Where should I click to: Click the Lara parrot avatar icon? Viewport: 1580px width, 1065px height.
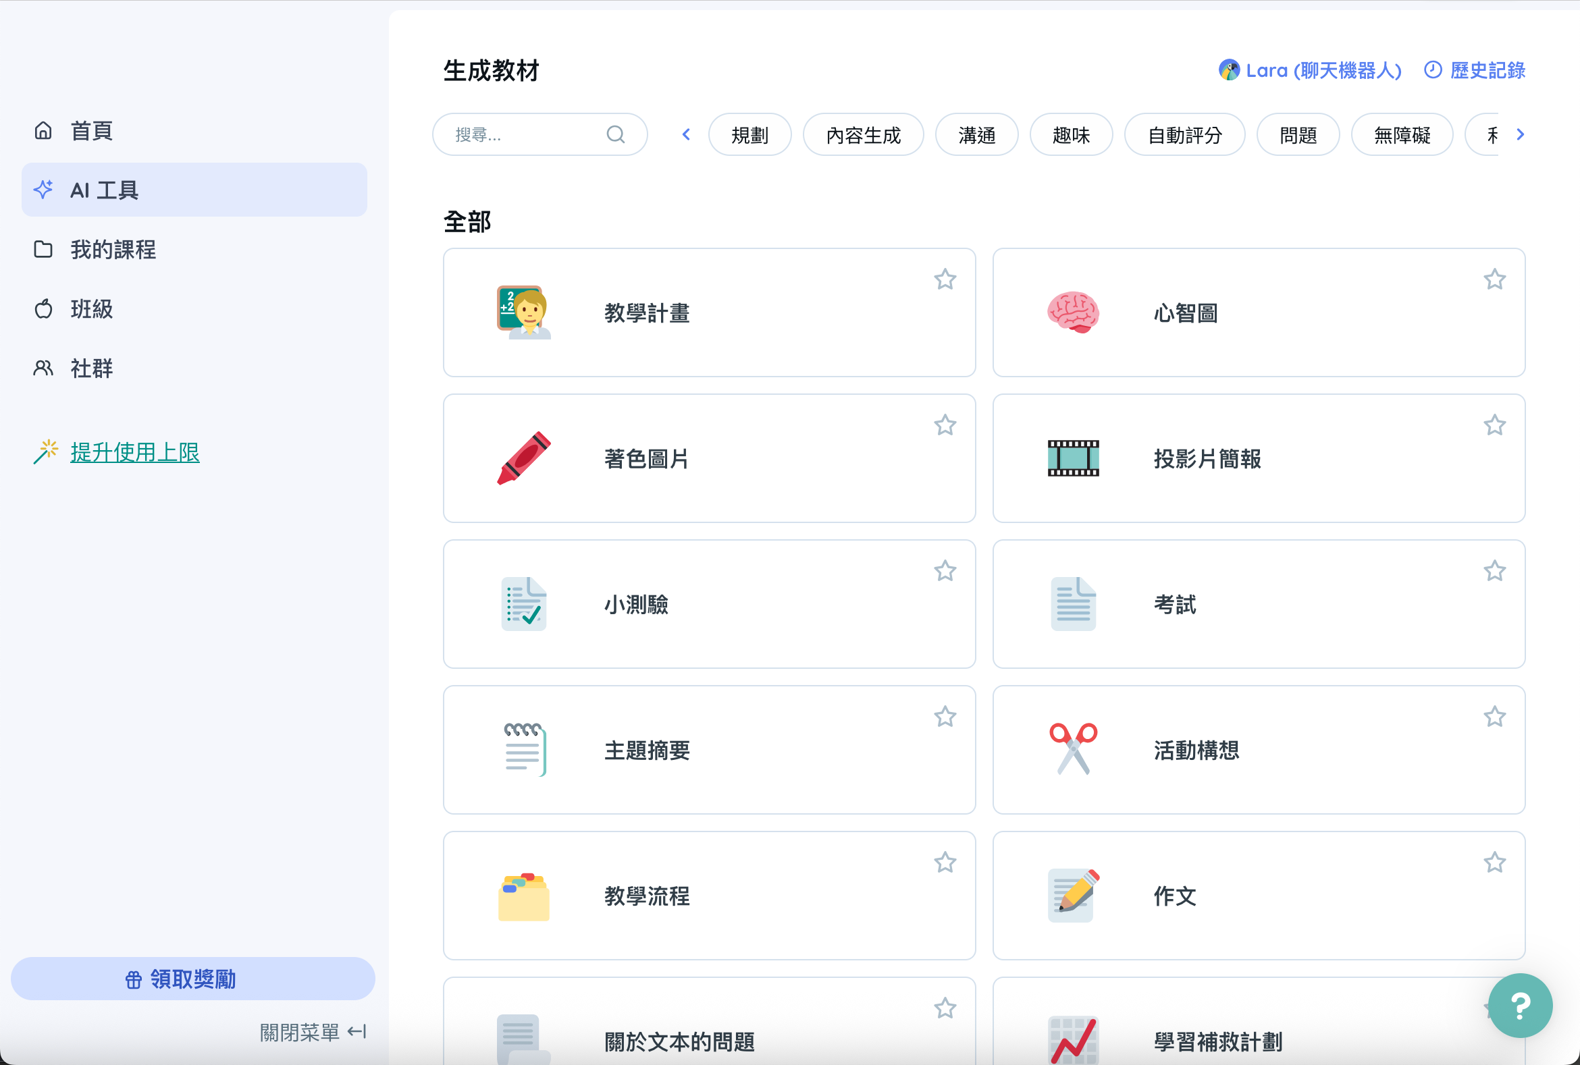pyautogui.click(x=1229, y=70)
